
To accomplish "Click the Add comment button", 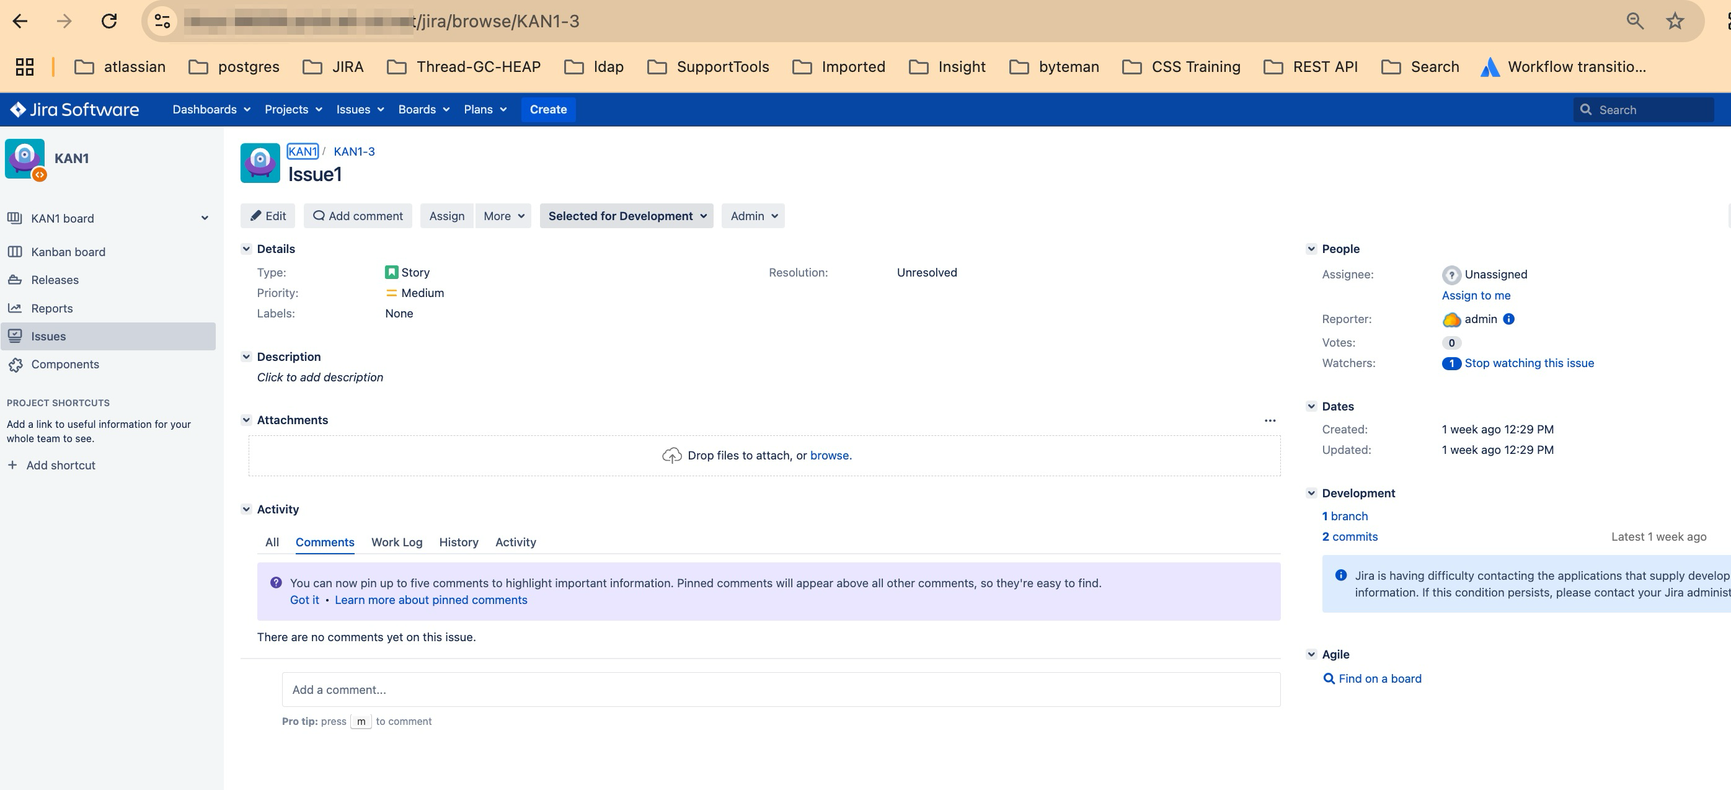I will click(x=358, y=216).
